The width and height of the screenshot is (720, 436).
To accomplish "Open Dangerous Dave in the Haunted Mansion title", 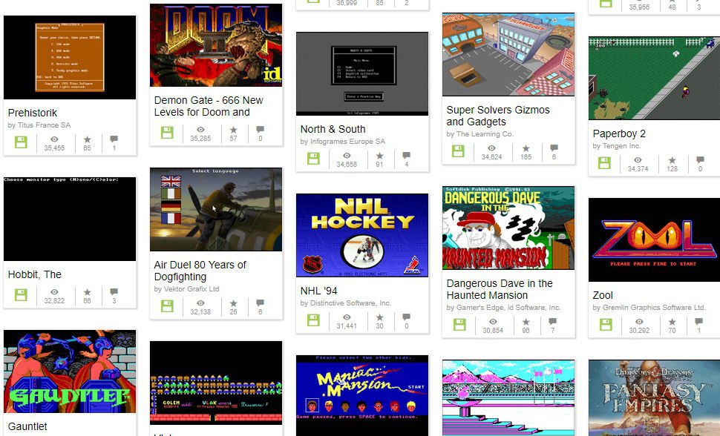I will 500,289.
